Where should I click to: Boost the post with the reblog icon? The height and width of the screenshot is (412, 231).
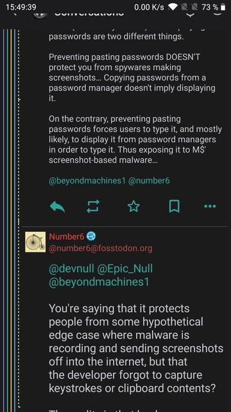[93, 206]
